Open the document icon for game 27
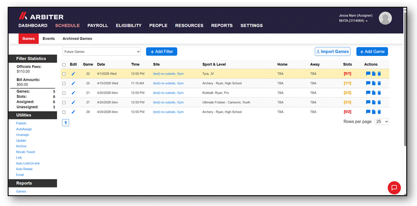 click(374, 103)
